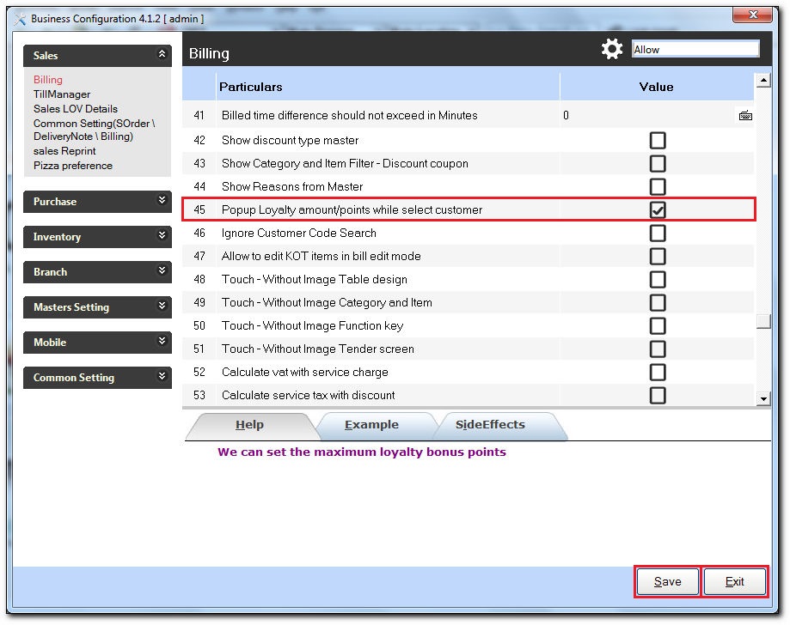The image size is (790, 625).
Task: Enable Touch - Without Image Function key checkbox
Action: click(657, 325)
